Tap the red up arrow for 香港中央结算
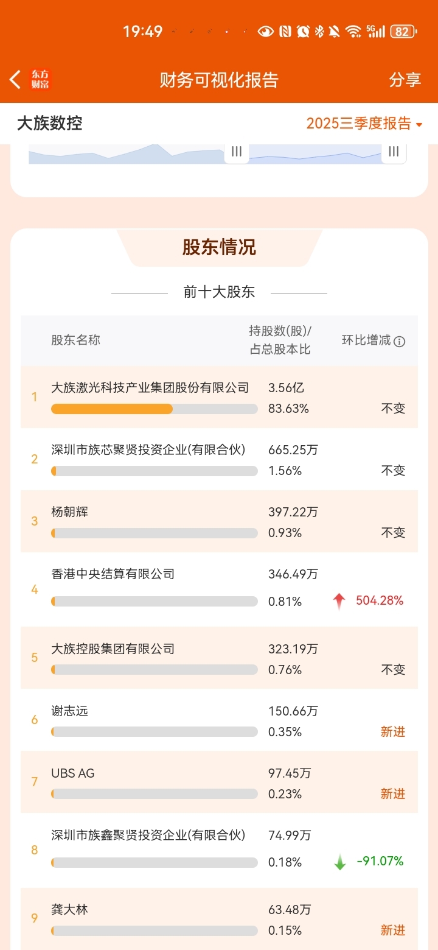 (x=339, y=602)
